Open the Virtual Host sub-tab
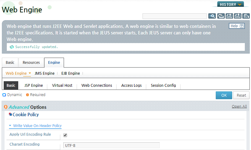Screen dimensions: 251x150 [x=62, y=85]
